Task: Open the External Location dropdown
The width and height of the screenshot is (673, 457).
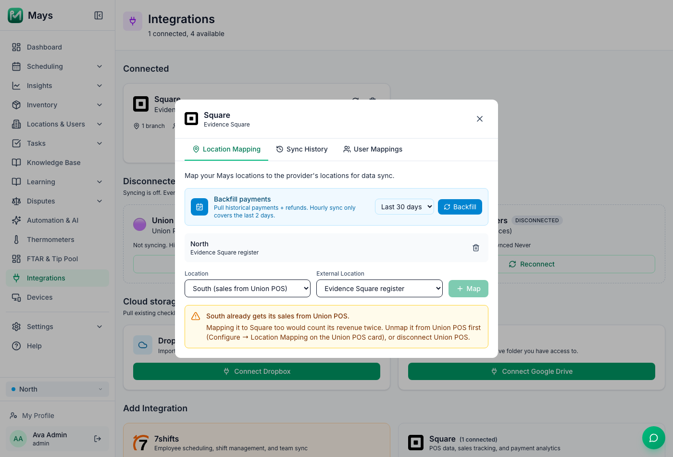Action: click(379, 289)
